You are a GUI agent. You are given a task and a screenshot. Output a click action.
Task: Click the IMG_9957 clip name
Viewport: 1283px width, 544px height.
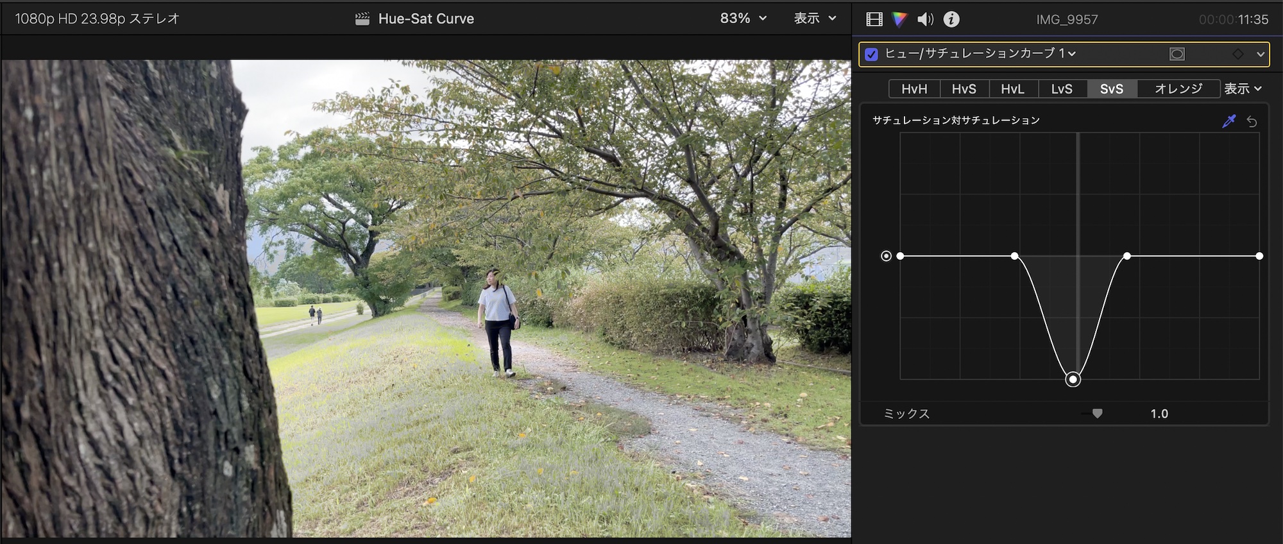click(1067, 19)
